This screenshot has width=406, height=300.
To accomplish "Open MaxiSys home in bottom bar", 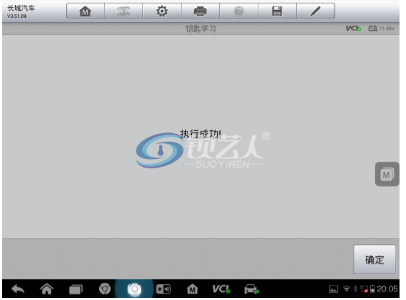I will click(192, 288).
